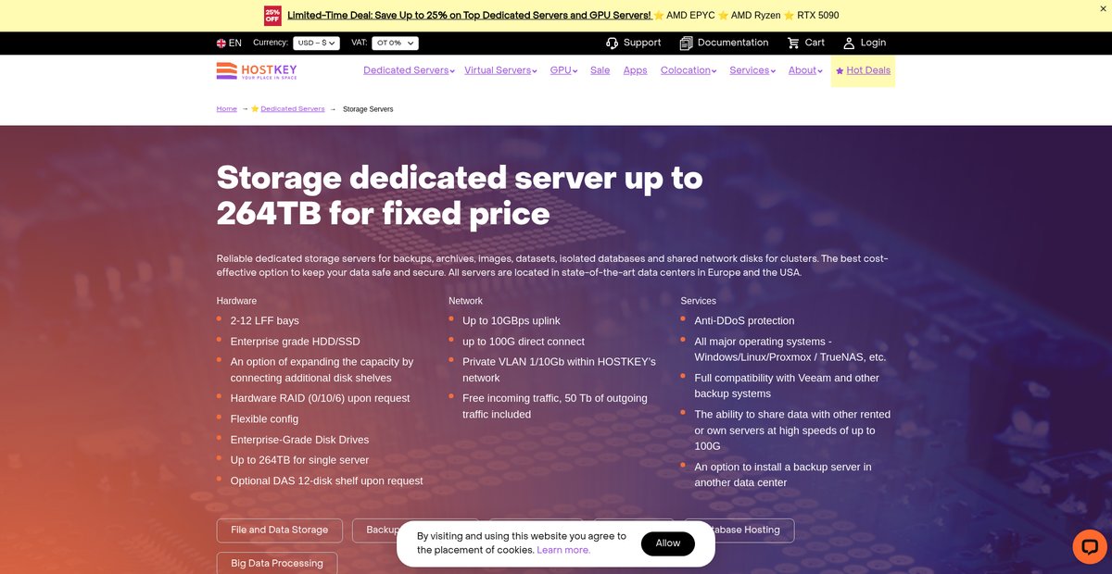Click the EN language label
The image size is (1112, 574).
pos(235,43)
